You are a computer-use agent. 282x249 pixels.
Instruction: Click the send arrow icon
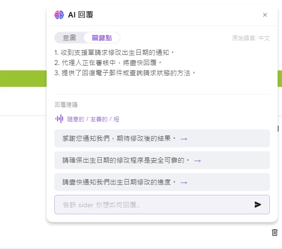(258, 204)
